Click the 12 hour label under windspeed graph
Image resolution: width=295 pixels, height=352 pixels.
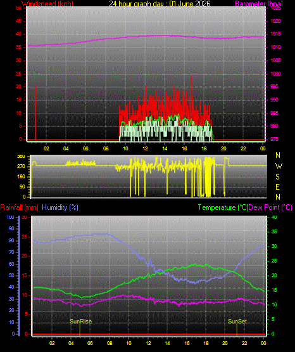coord(145,148)
